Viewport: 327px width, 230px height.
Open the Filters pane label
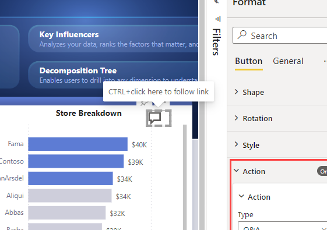[216, 42]
